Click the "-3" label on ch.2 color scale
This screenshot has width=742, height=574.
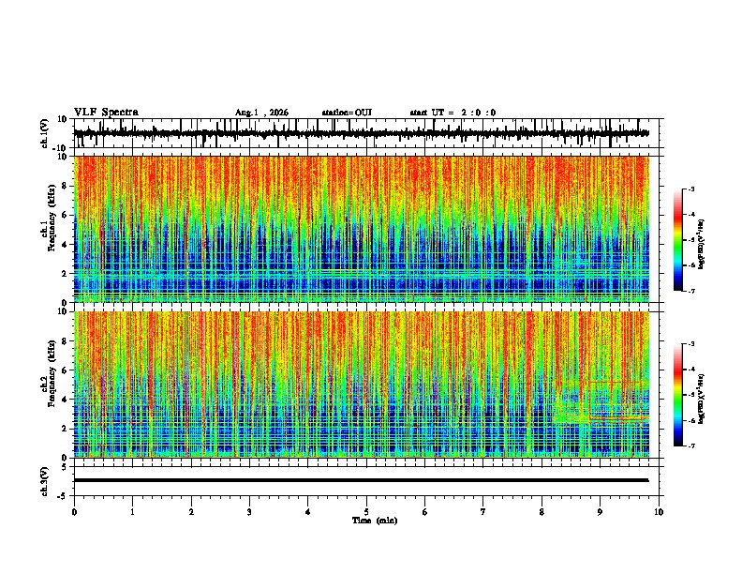pyautogui.click(x=690, y=344)
